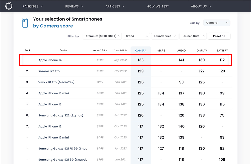Open the Apple iPhone 13 link
Screen dimensions: 251x165
pos(50,104)
